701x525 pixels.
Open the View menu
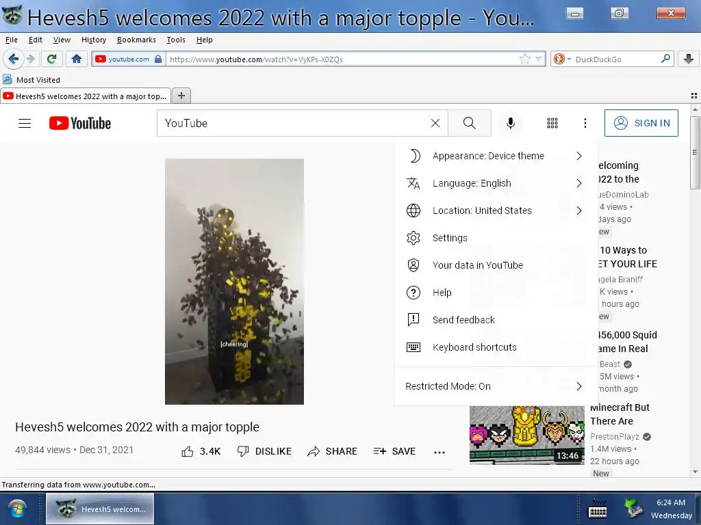tap(62, 40)
